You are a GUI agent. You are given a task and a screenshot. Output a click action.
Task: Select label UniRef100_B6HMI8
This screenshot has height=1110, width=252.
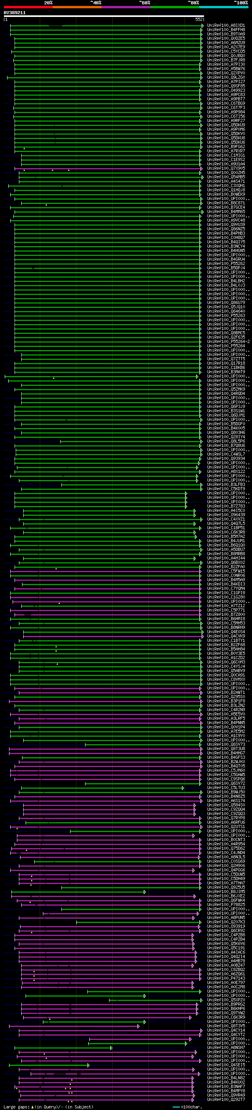[226, 619]
